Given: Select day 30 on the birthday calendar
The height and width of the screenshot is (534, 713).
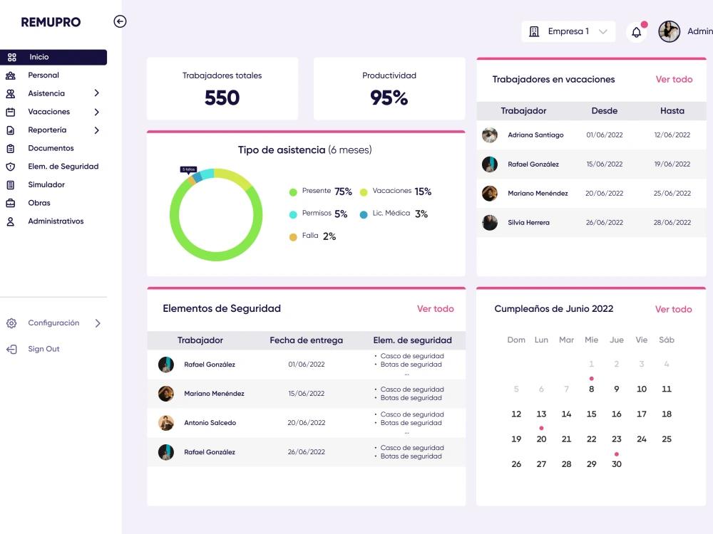Looking at the screenshot, I should coord(616,464).
